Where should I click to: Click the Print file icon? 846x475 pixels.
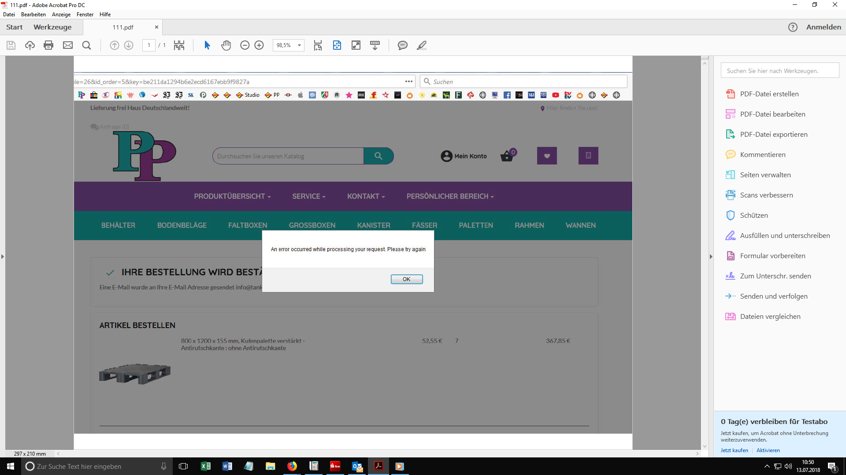pyautogui.click(x=48, y=45)
